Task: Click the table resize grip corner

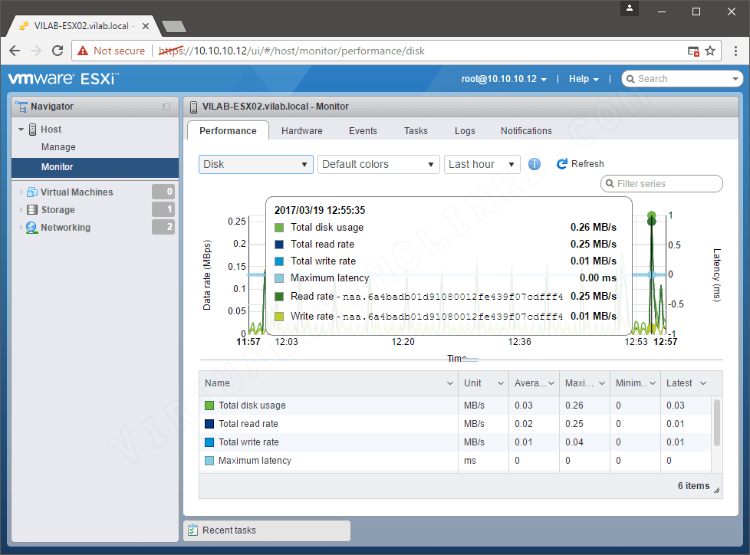Action: click(716, 490)
